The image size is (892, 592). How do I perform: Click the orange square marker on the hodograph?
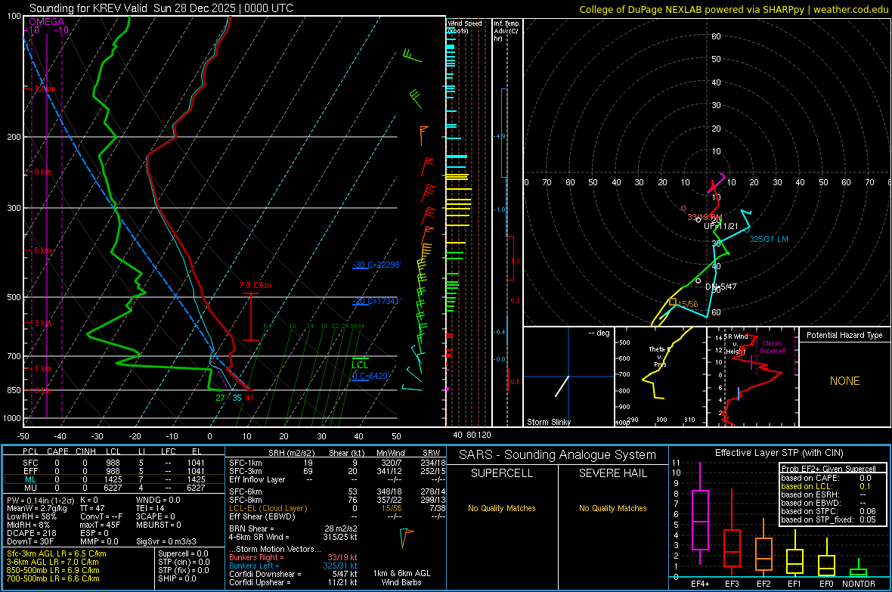[x=673, y=302]
